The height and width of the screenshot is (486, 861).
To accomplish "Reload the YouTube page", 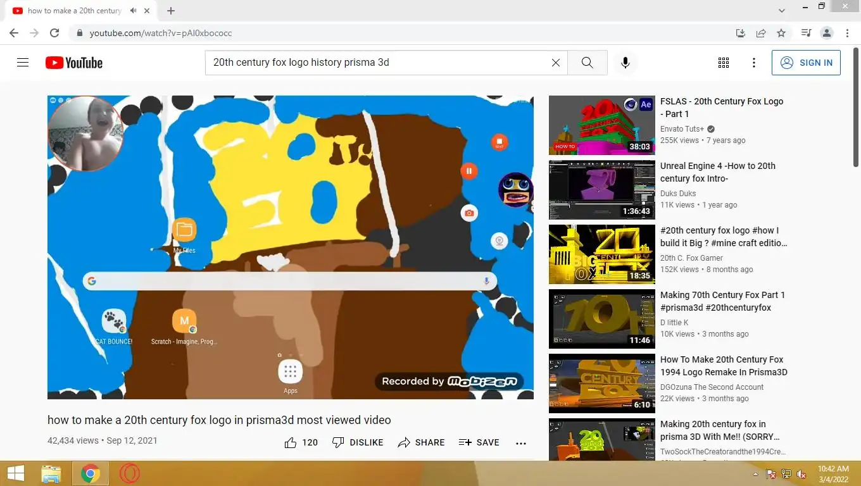I will [54, 33].
